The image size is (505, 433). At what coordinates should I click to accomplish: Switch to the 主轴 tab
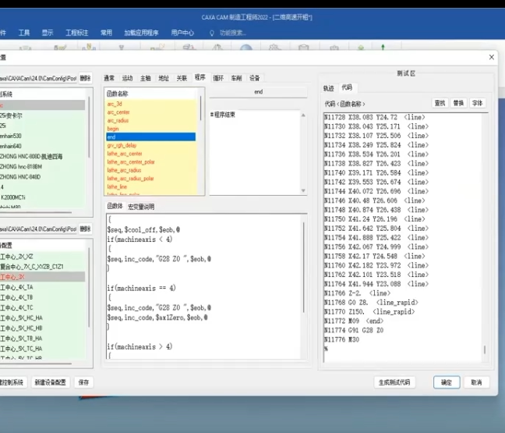click(145, 78)
